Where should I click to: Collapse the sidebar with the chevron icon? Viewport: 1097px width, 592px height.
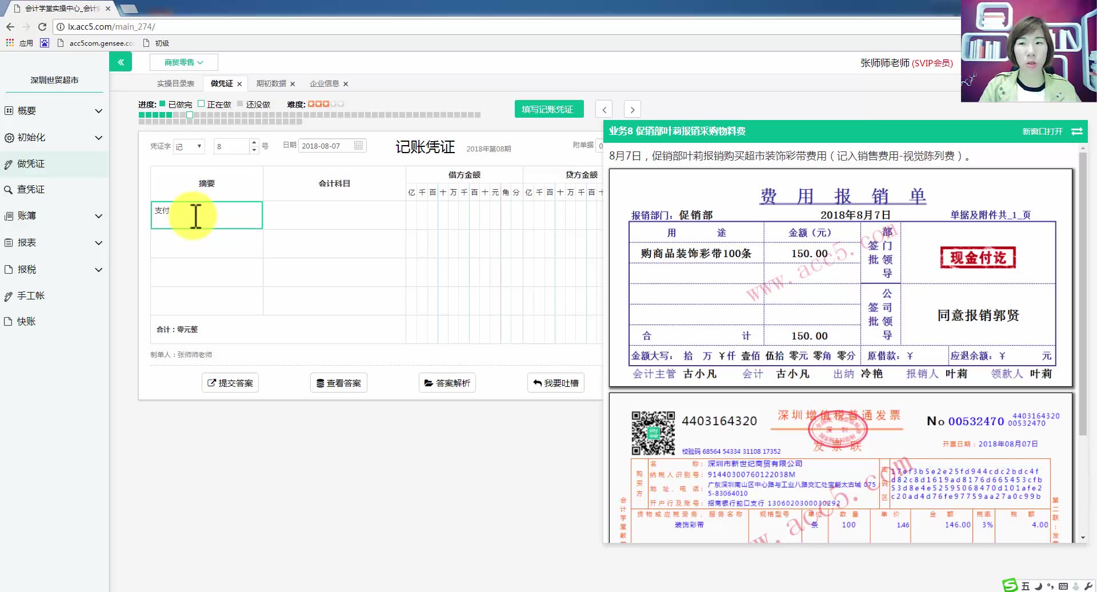(x=120, y=61)
